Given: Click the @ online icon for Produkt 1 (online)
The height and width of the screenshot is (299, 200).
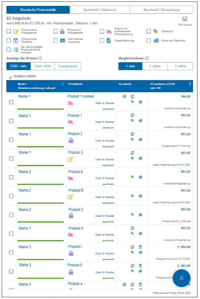Looking at the screenshot, I should coord(125,96).
